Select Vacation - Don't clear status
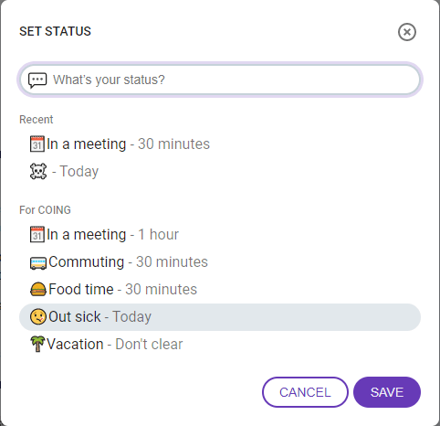The image size is (440, 426). click(220, 345)
